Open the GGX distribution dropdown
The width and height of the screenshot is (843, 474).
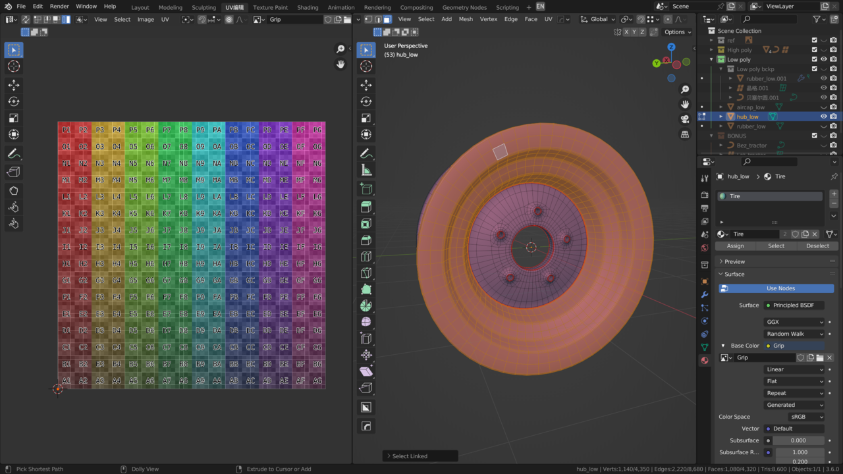point(794,322)
